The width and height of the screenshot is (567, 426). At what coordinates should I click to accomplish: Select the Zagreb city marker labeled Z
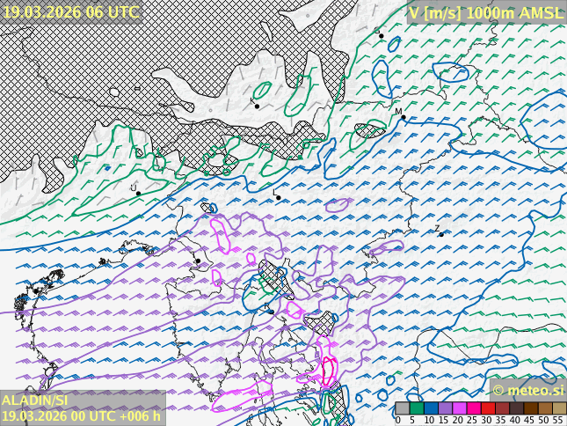[x=440, y=234]
